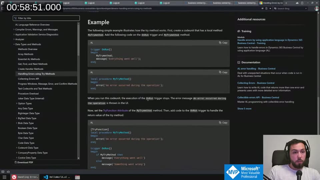Copy the local procedure MyTryMethod code block
The image size is (320, 180).
click(x=223, y=72)
